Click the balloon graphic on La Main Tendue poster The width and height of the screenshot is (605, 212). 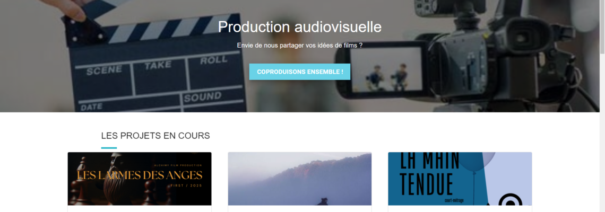[476, 161]
